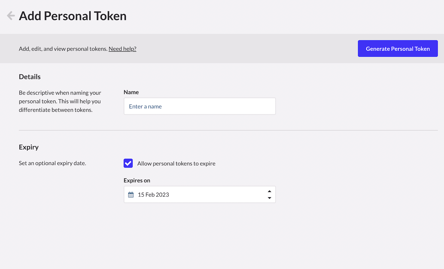Viewport: 444px width, 269px height.
Task: Click the Expiry section heading
Action: (x=29, y=147)
